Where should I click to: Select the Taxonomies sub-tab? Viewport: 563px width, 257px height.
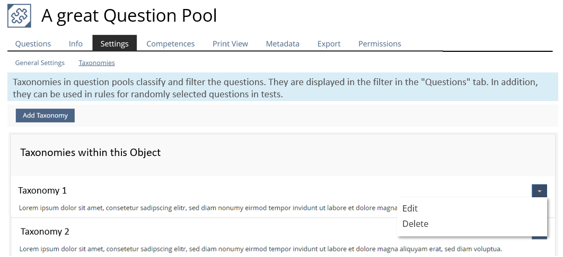tap(97, 63)
